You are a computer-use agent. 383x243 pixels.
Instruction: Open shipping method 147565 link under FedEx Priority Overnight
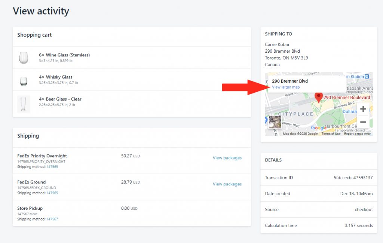(x=52, y=167)
